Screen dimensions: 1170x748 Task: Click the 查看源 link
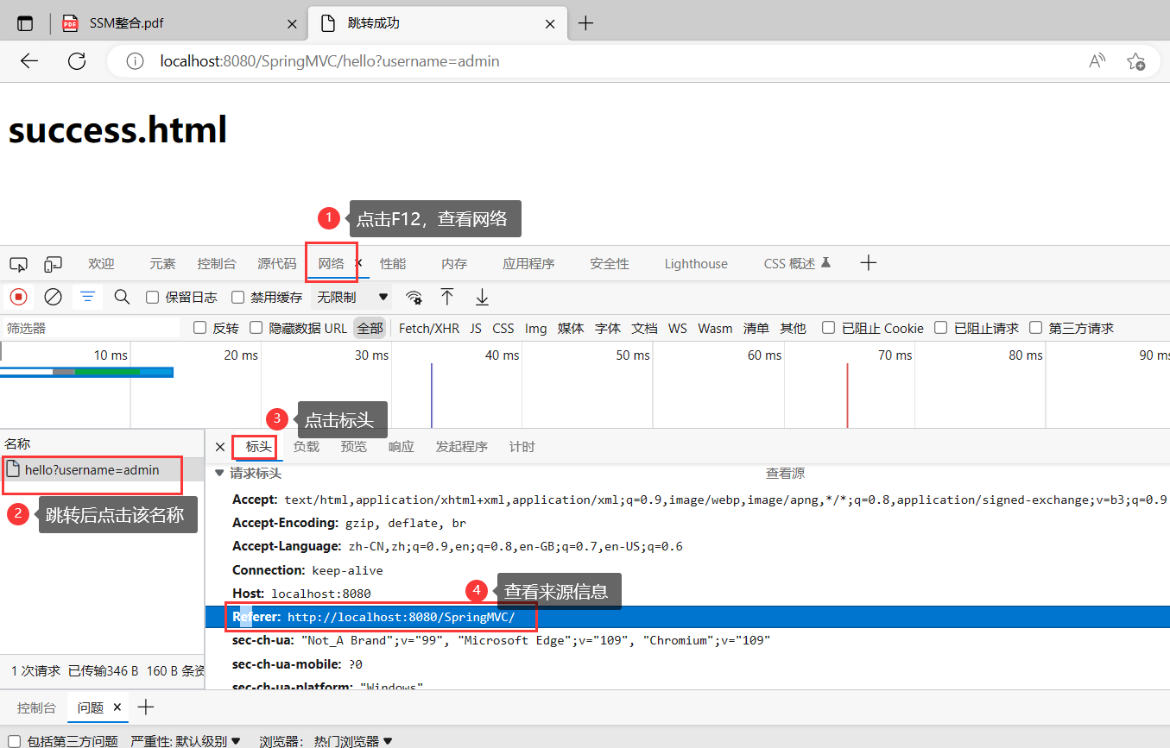785,473
